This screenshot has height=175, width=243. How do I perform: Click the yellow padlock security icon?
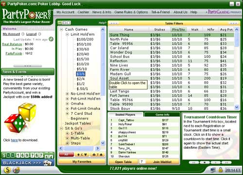(x=220, y=170)
